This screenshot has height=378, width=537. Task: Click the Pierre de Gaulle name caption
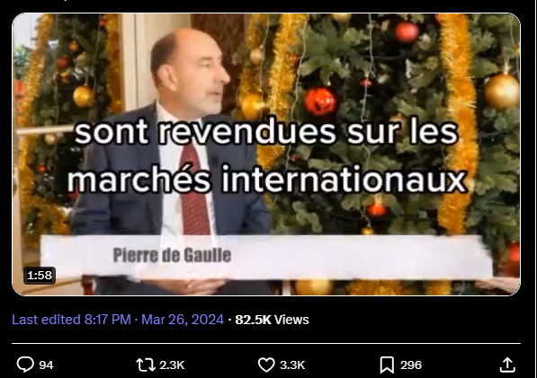click(x=172, y=255)
